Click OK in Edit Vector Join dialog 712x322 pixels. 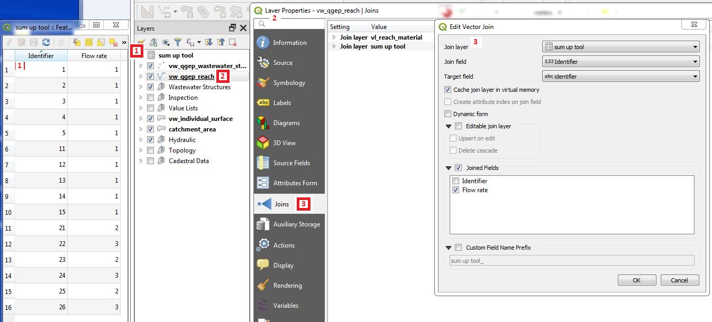(637, 280)
